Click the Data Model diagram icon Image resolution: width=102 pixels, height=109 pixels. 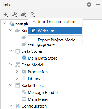tap(18, 65)
